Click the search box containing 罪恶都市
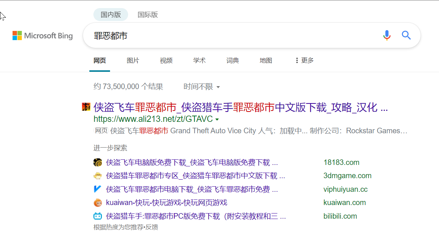Image resolution: width=439 pixels, height=240 pixels. pos(229,36)
